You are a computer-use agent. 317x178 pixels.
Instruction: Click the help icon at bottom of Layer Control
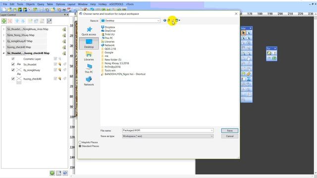(x=65, y=173)
